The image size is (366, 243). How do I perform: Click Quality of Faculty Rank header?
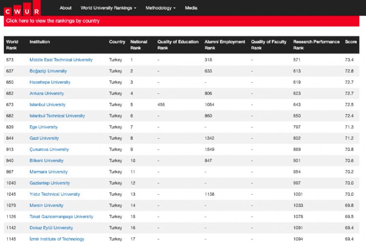pyautogui.click(x=269, y=45)
